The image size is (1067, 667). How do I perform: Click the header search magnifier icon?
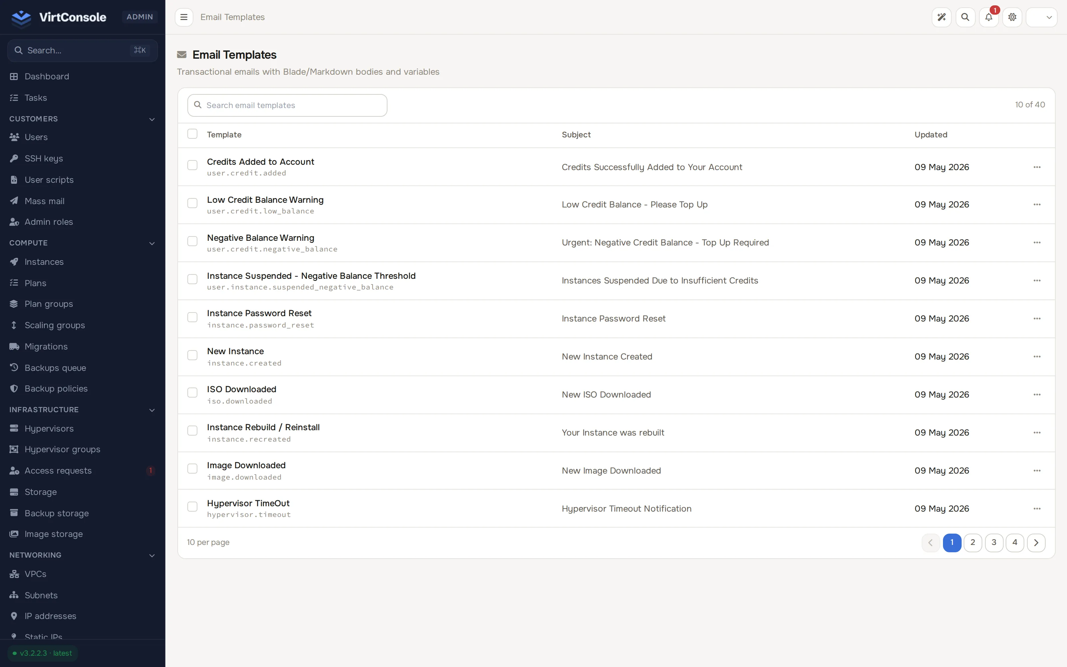tap(965, 17)
